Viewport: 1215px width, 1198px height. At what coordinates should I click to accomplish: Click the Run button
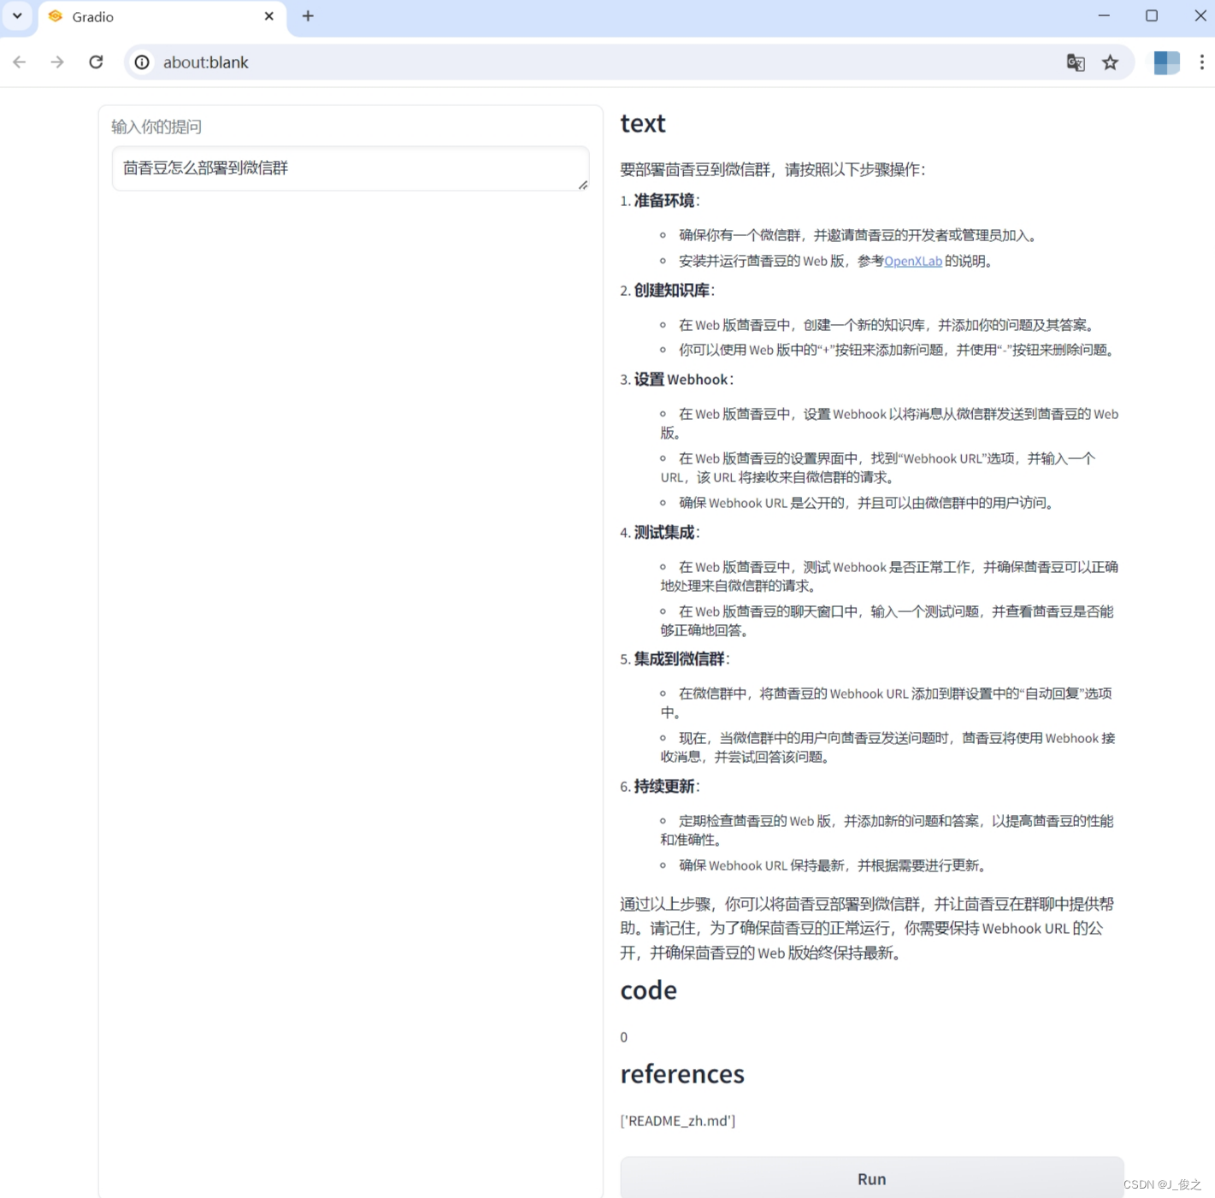pos(872,1178)
